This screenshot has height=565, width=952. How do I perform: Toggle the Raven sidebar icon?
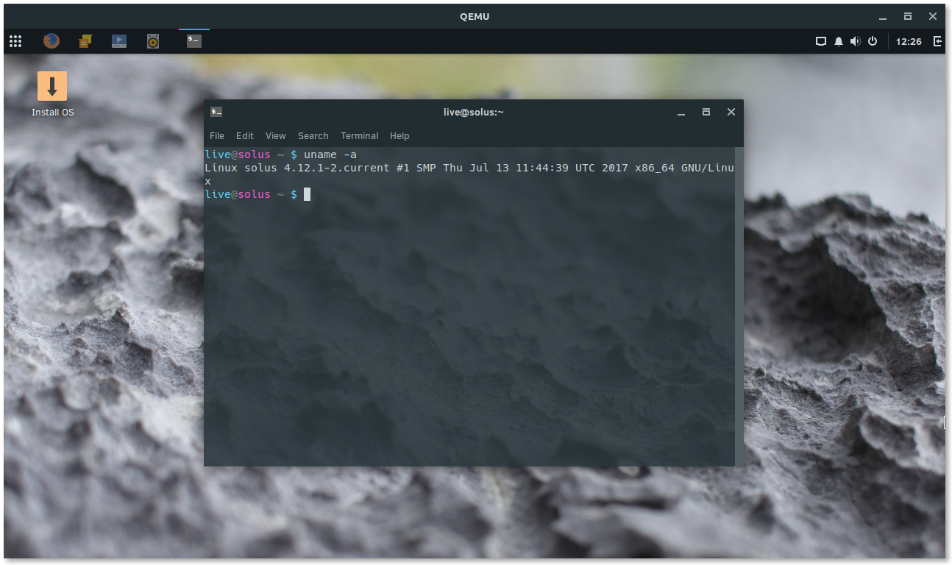coord(938,41)
